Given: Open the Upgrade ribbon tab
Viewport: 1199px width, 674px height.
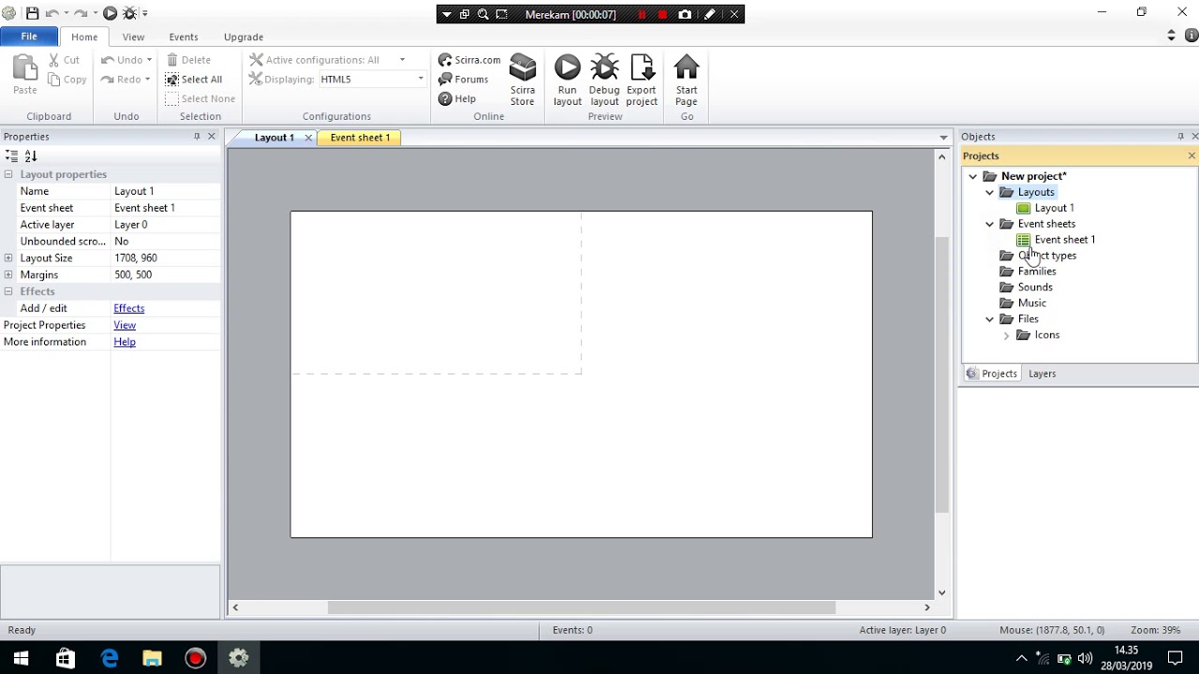Looking at the screenshot, I should coord(244,37).
